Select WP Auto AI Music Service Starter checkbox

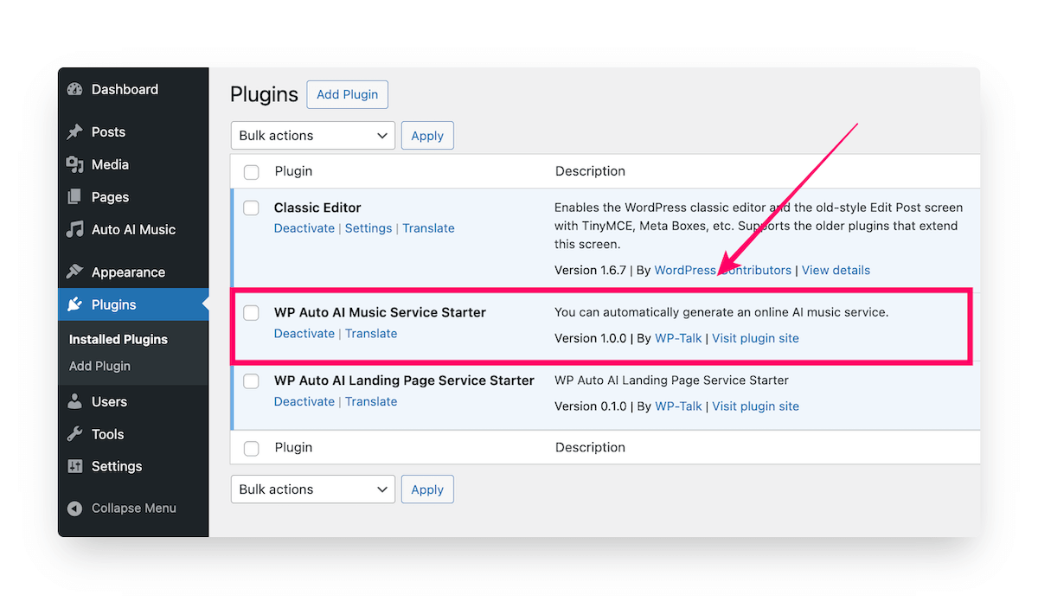tap(251, 312)
